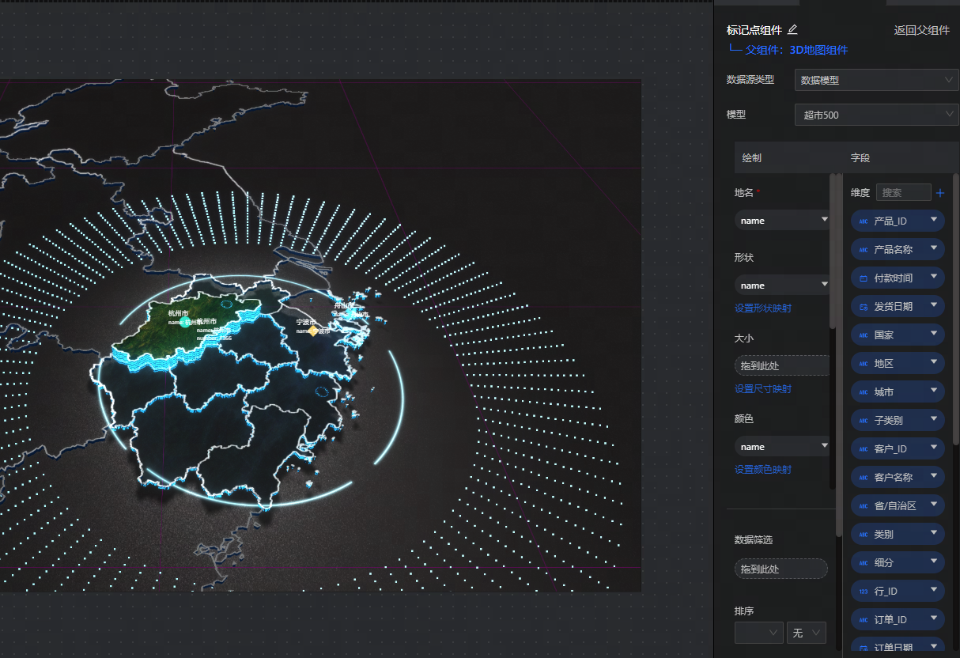Click the 设置形状映射 link

(x=762, y=308)
